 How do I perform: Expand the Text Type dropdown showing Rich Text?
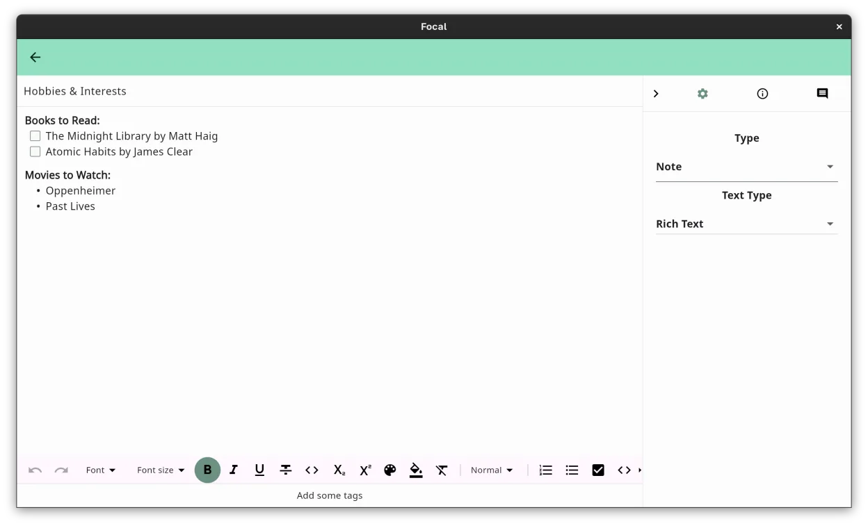(x=746, y=224)
